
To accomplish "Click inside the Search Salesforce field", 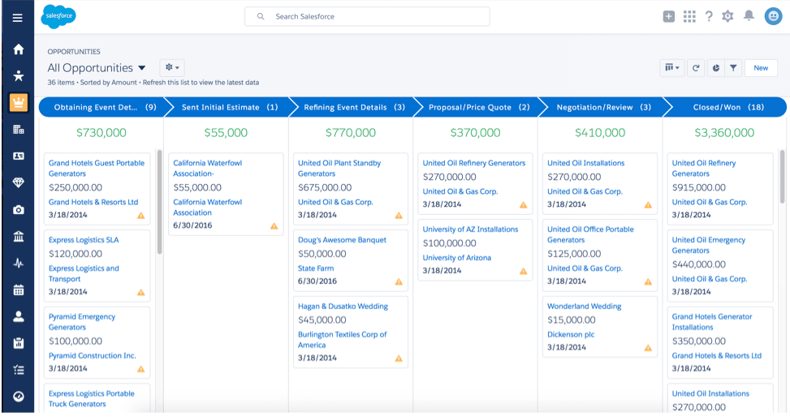I will tap(367, 16).
